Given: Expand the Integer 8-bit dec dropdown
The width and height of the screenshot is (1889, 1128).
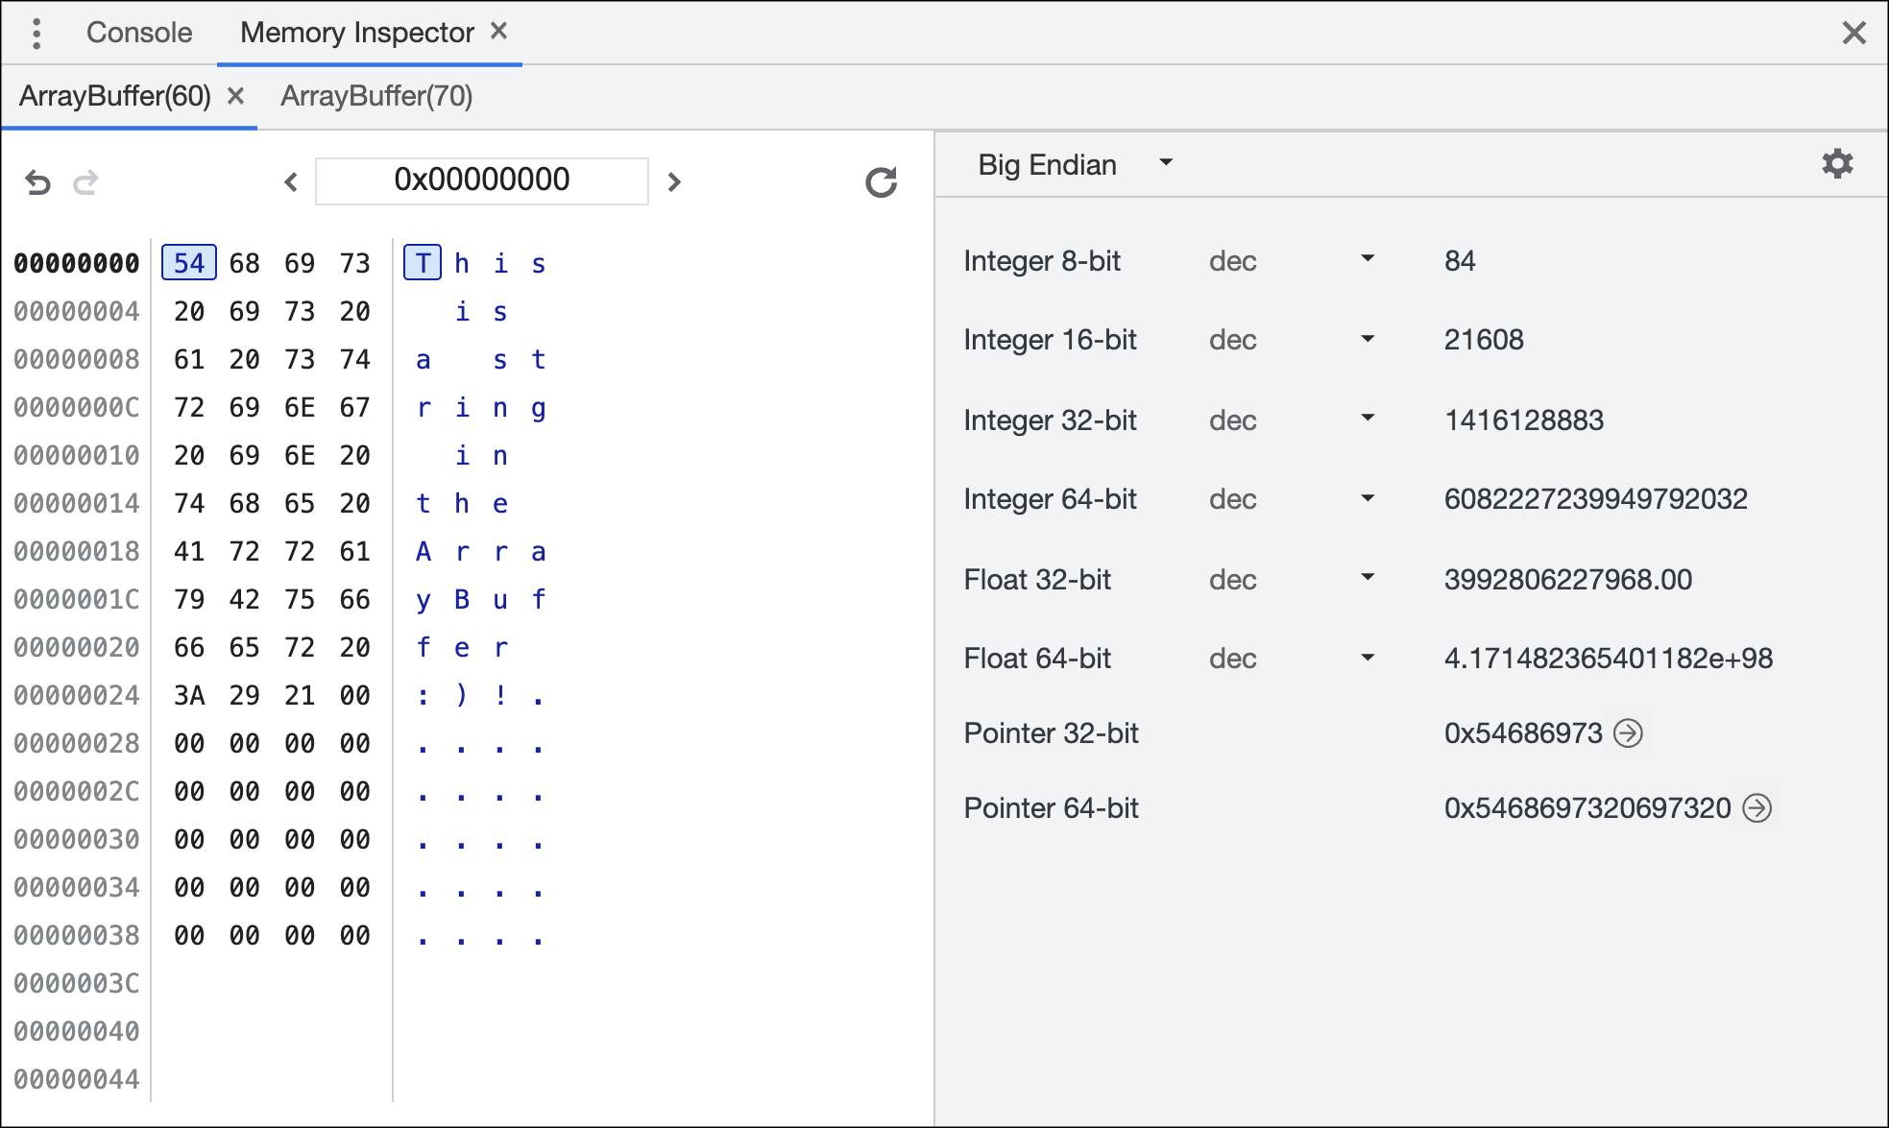Looking at the screenshot, I should coord(1368,262).
